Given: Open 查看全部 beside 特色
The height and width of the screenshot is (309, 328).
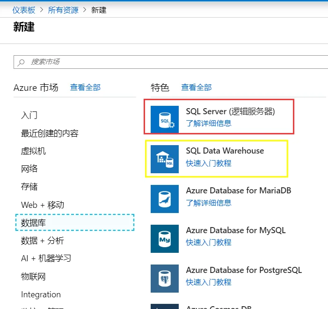Looking at the screenshot, I should (x=197, y=87).
